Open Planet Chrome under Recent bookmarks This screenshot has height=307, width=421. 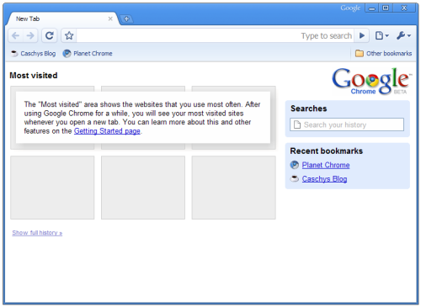[x=326, y=165]
